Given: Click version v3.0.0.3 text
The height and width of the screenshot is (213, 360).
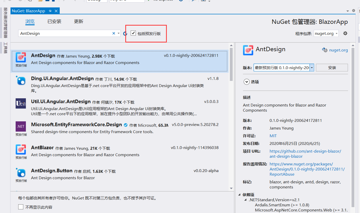Looking at the screenshot, I should (x=211, y=101).
